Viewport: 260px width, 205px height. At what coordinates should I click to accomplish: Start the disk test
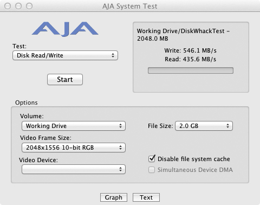click(x=65, y=79)
